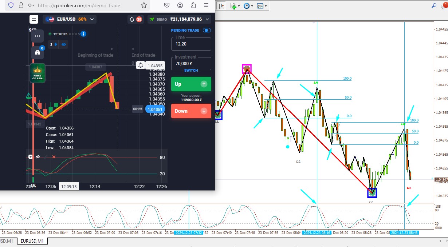
Task: Click the tracking protection shield icon
Action: point(11,5)
